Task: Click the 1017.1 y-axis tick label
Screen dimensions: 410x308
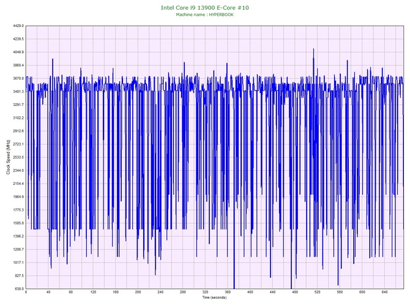Action: pos(18,263)
